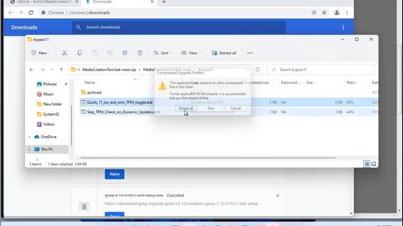Open new Chrome tab with plus
This screenshot has width=403, height=226.
click(164, 2)
